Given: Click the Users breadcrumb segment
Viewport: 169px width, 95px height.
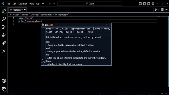Looking at the screenshot, I should pyautogui.click(x=17, y=15).
